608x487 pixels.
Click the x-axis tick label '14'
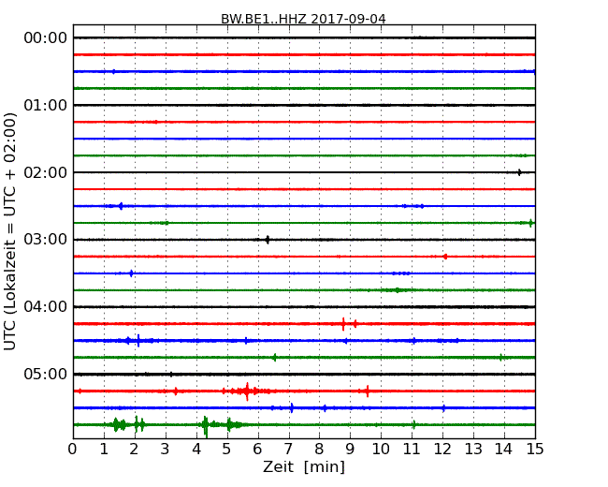click(x=504, y=449)
